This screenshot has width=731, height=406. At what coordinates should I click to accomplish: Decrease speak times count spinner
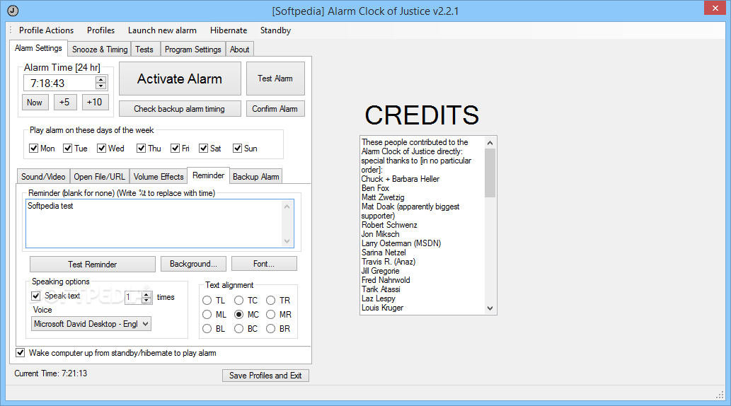pos(147,300)
